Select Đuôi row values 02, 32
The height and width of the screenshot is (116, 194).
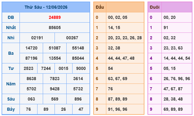(170, 38)
